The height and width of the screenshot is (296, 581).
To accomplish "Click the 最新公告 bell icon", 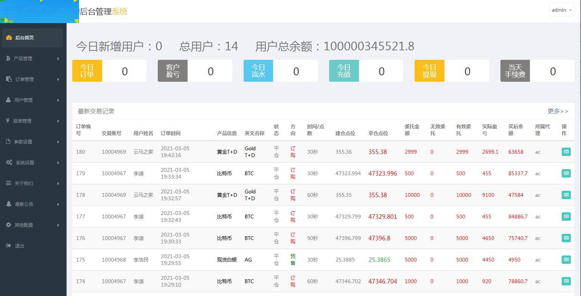I will (8, 204).
